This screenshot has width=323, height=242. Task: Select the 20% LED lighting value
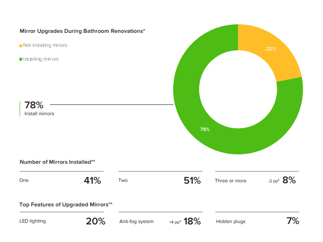pyautogui.click(x=96, y=221)
